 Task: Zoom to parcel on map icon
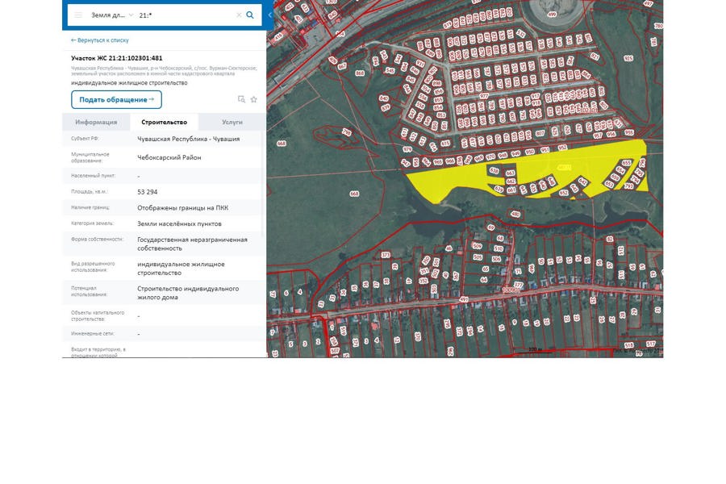241,99
